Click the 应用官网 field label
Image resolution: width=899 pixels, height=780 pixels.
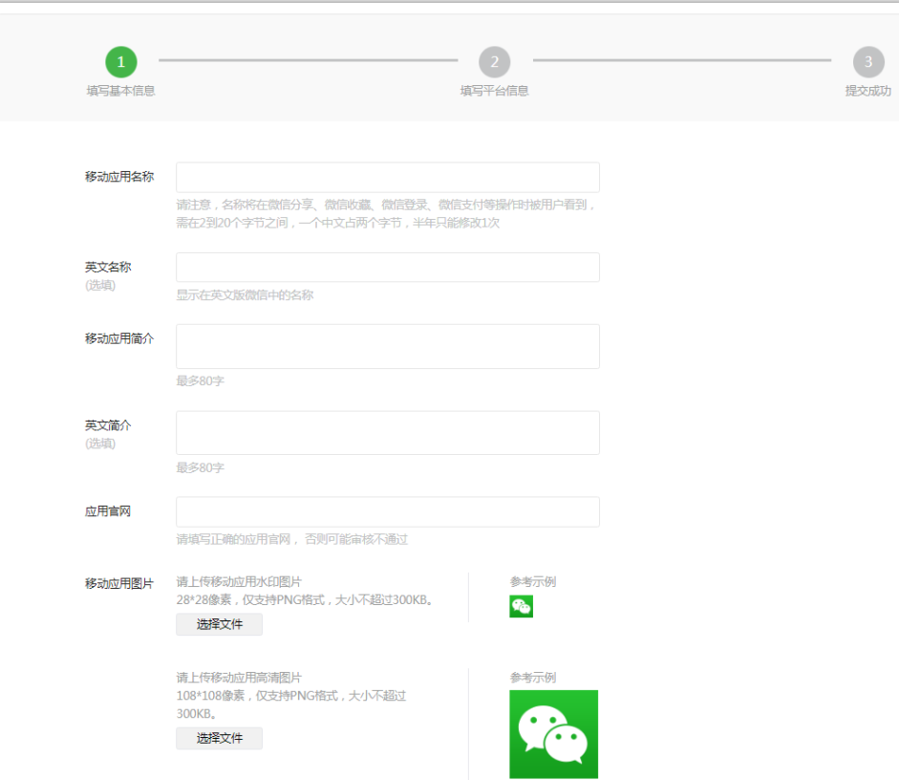pos(108,511)
